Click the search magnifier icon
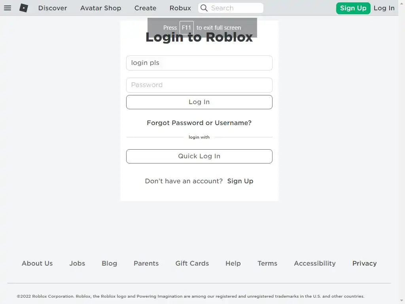Viewport: 405px width, 304px height. pos(204,8)
